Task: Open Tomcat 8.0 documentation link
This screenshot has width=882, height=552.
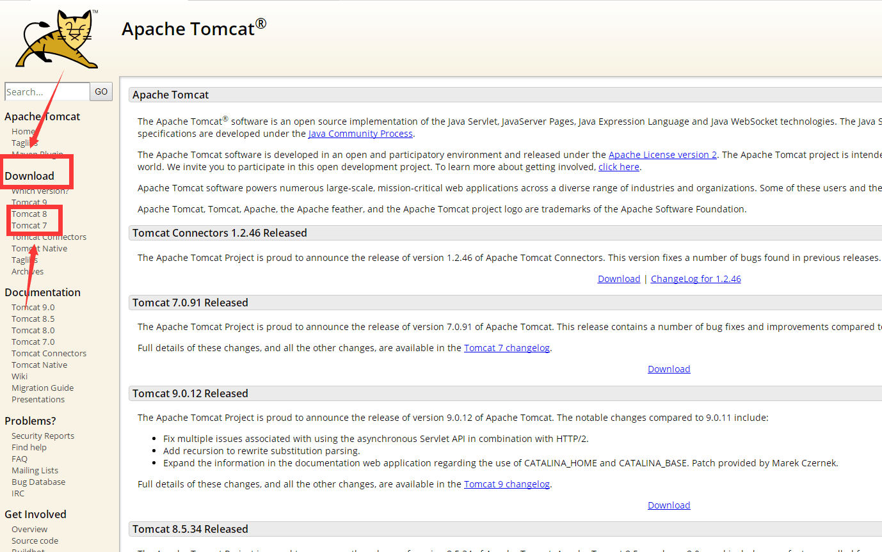Action: point(33,330)
